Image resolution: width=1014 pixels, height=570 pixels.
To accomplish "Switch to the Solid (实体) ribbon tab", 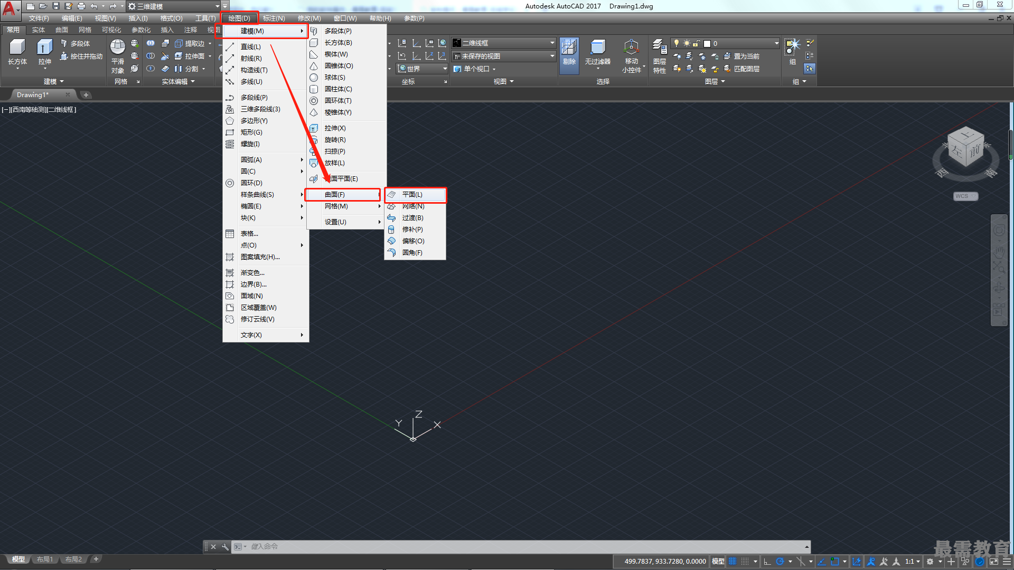I will tap(39, 30).
